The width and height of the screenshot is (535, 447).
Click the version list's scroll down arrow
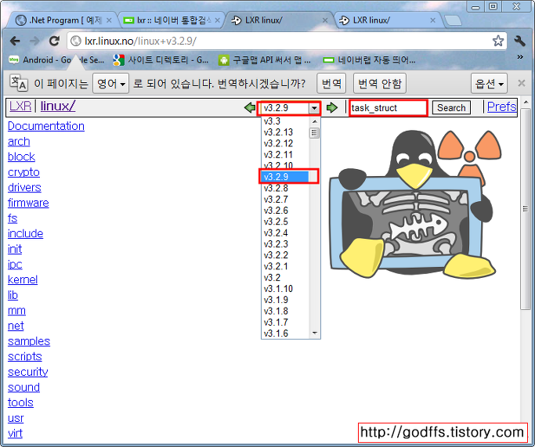(315, 333)
